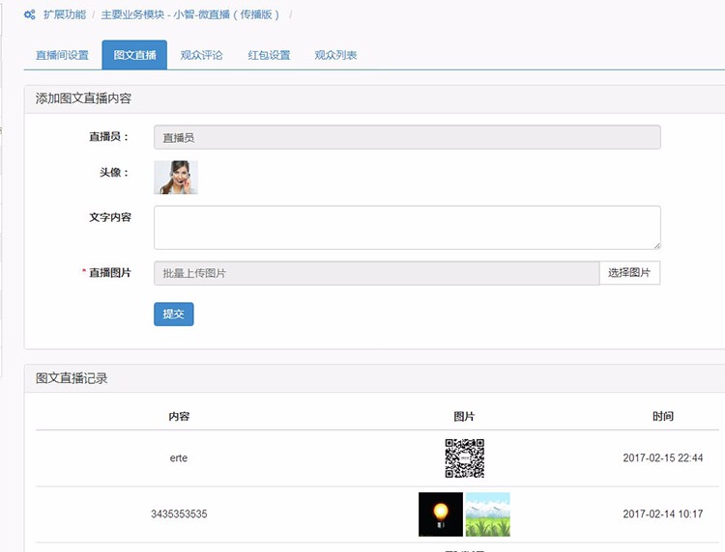Click the 直播员 name input field
Image resolution: width=725 pixels, height=552 pixels.
[407, 137]
